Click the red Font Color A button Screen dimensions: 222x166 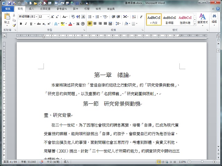[x=70, y=24]
